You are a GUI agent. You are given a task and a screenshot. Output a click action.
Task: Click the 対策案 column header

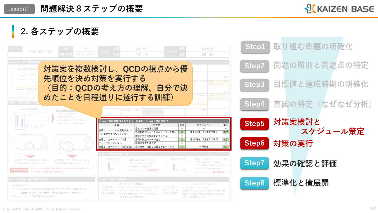click(157, 125)
